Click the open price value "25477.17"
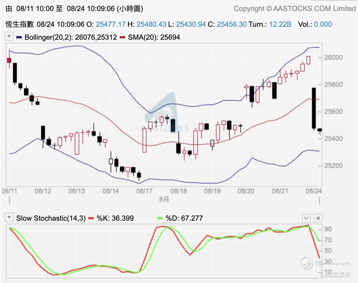 coord(111,24)
